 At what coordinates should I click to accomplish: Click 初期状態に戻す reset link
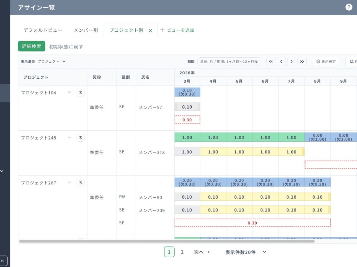coord(66,47)
